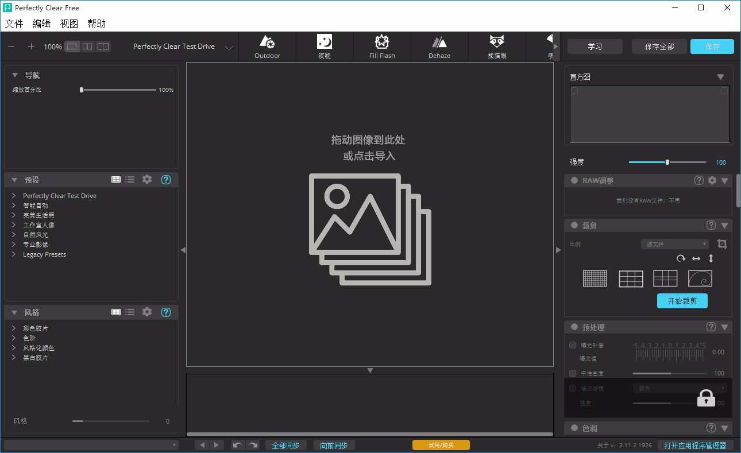Screen dimensions: 741x453
Task: Open the 文件 menu
Action: coord(14,24)
